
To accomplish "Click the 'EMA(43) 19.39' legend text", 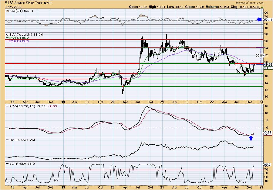I will point(19,41).
